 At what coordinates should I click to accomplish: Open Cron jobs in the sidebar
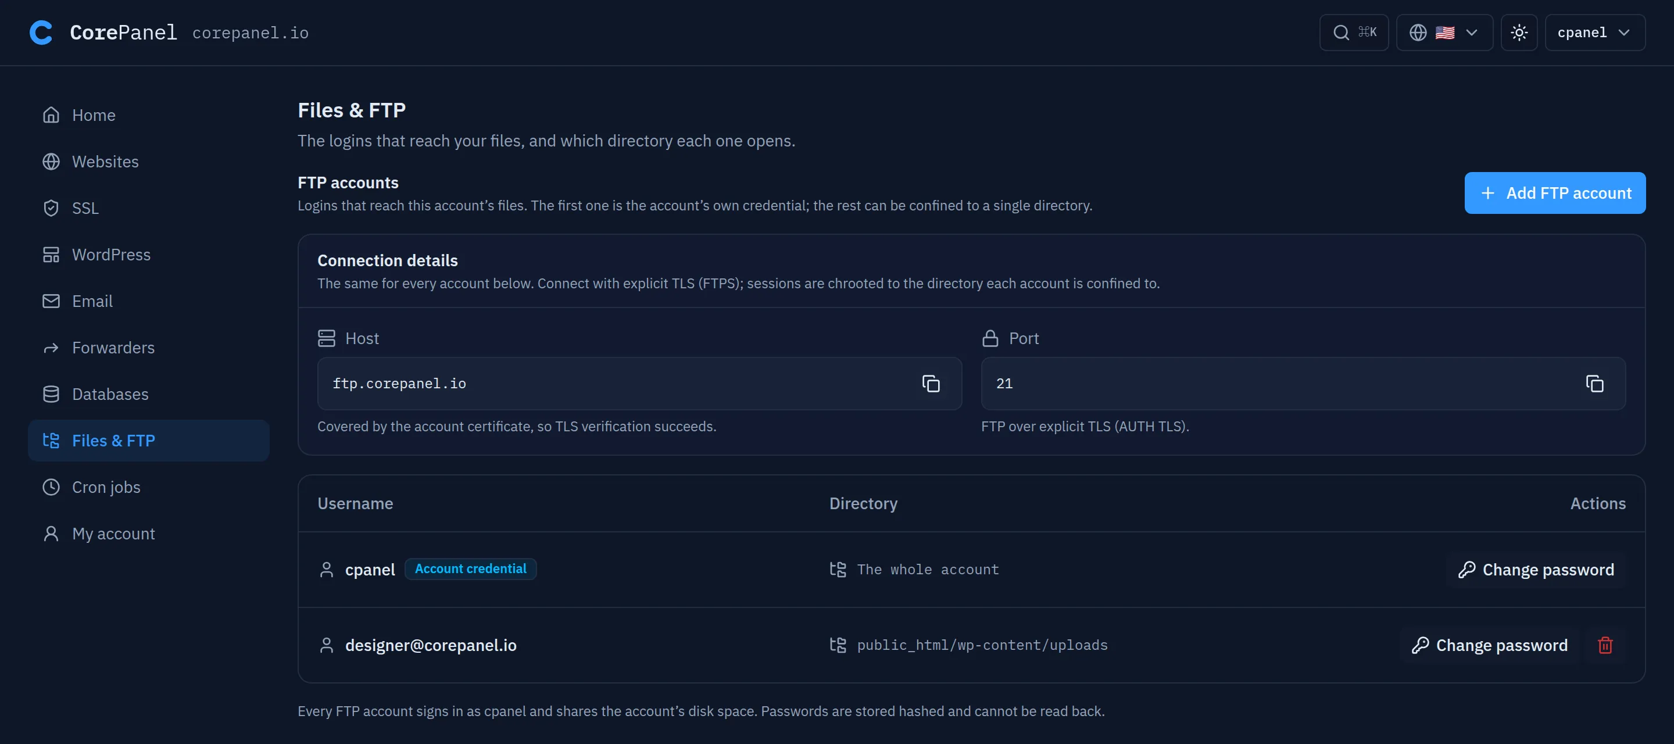coord(148,487)
